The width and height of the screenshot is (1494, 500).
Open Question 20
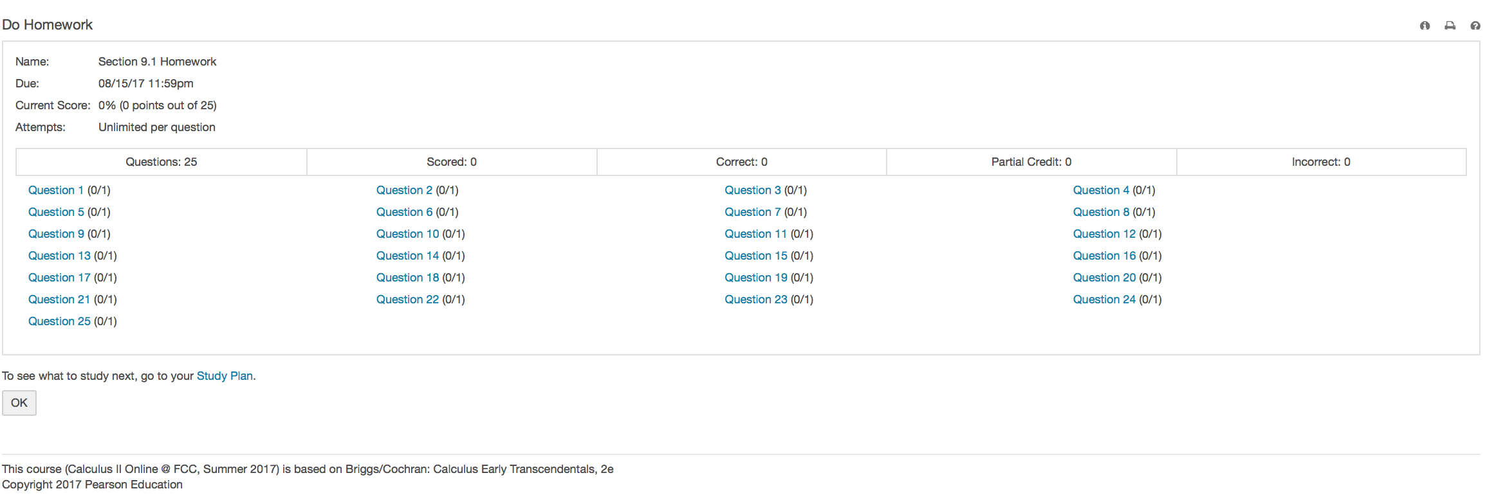pyautogui.click(x=1104, y=278)
